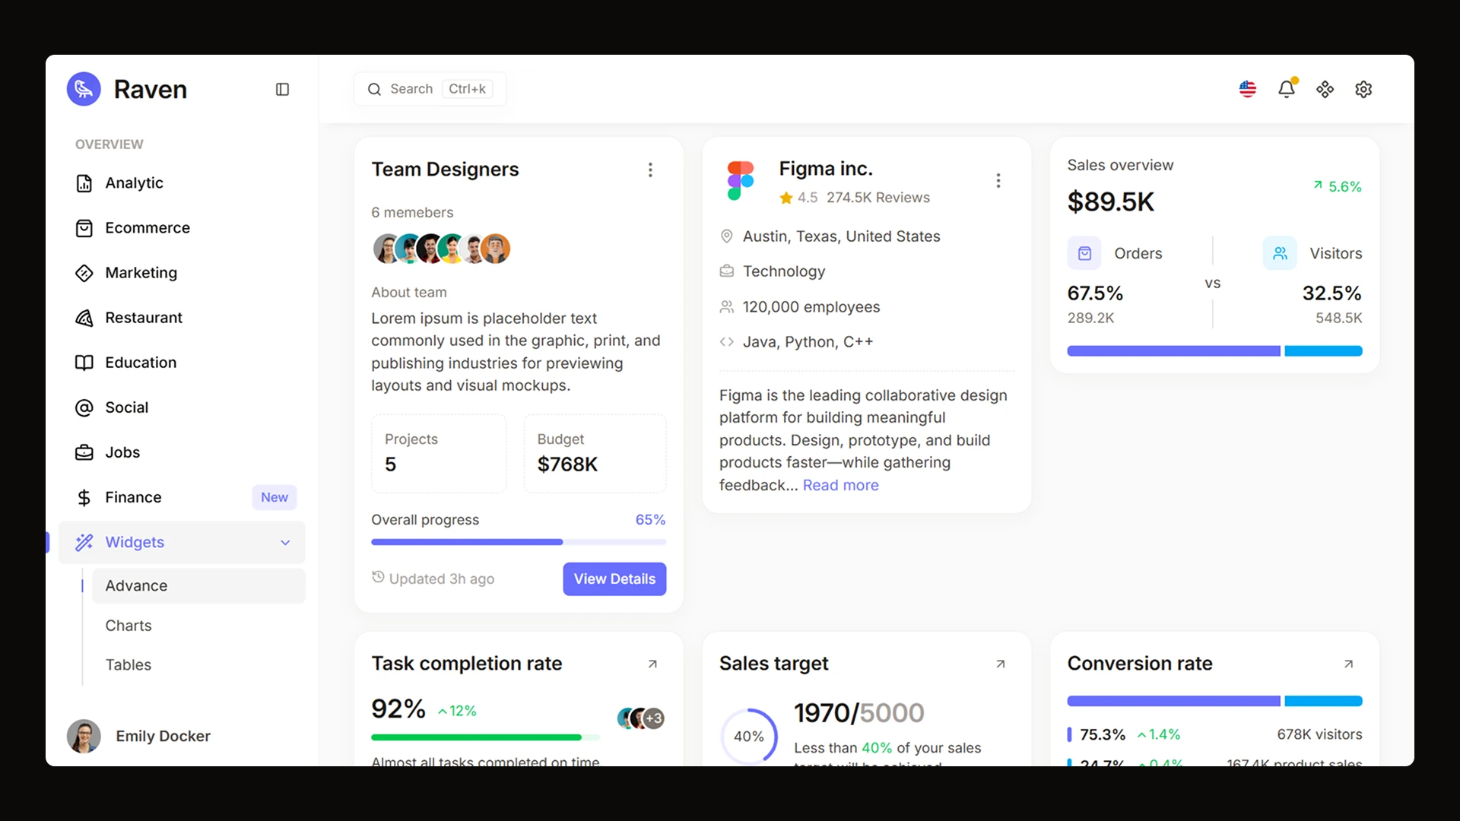Click the Jobs briefcase icon
This screenshot has height=821, width=1460.
pyautogui.click(x=84, y=452)
